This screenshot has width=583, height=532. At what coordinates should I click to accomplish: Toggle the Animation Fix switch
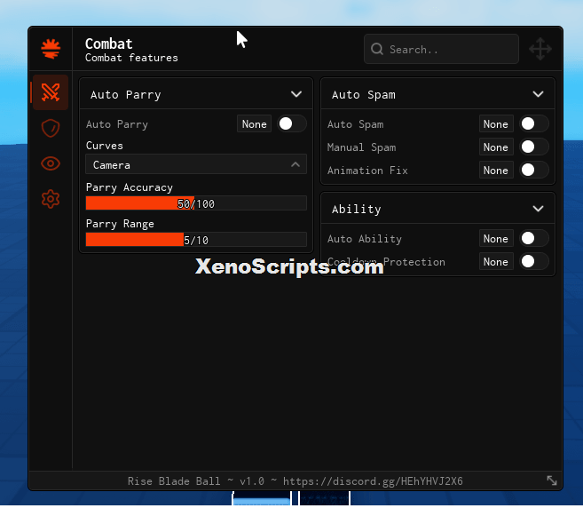[x=534, y=170]
